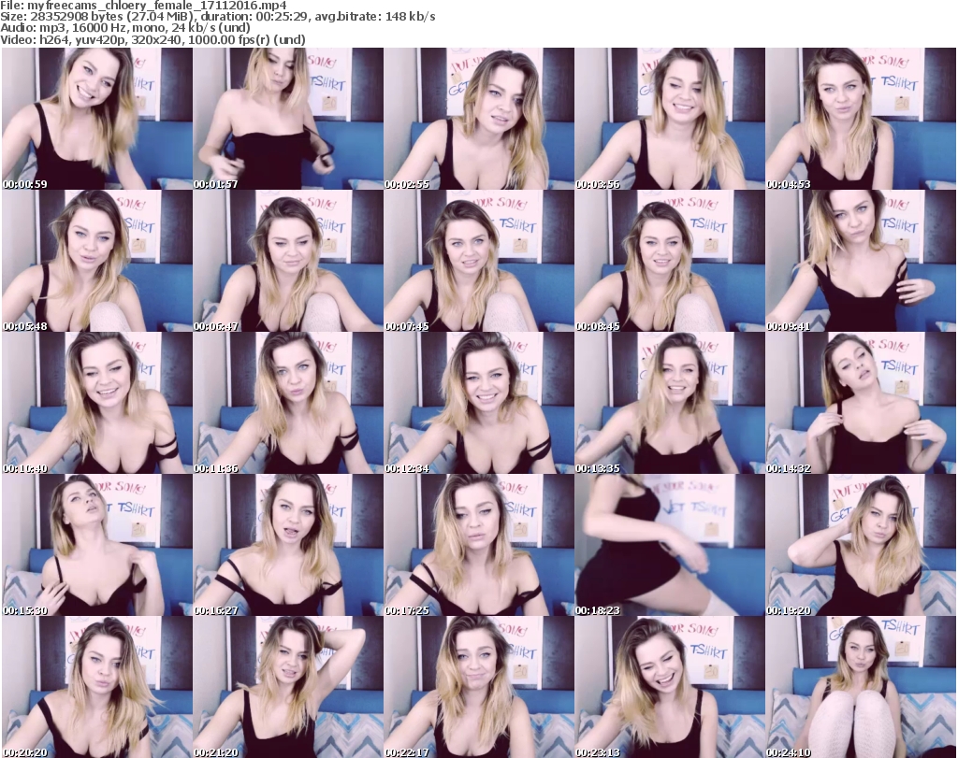Select the frame at 00:14:32
Image resolution: width=958 pixels, height=758 pixels.
pyautogui.click(x=860, y=403)
